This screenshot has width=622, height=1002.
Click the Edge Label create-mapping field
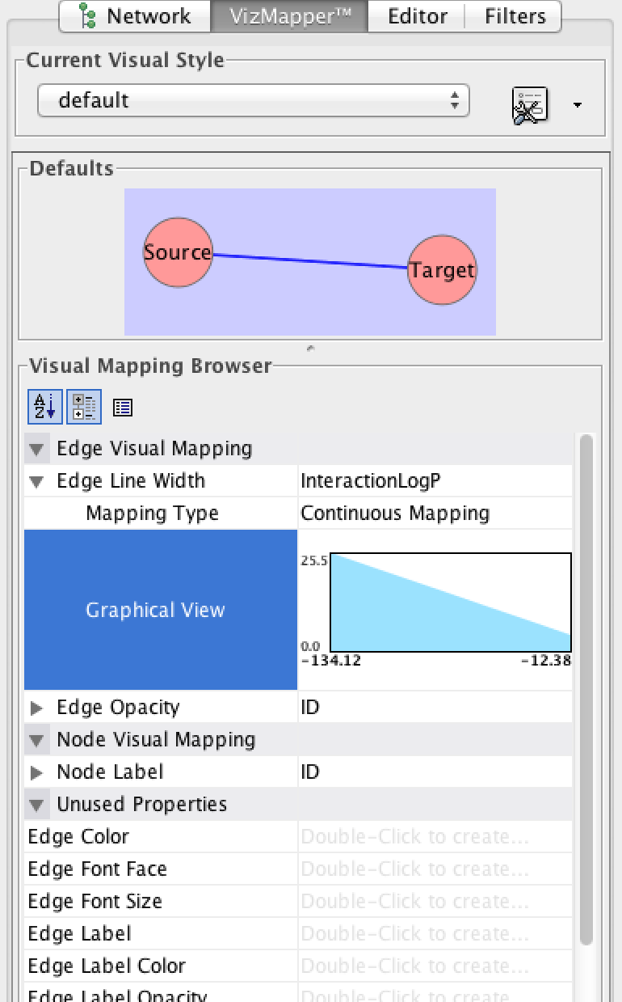click(x=435, y=934)
